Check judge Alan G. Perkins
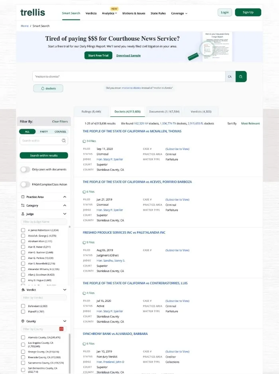This screenshot has width=279, height=374. (x=23, y=258)
